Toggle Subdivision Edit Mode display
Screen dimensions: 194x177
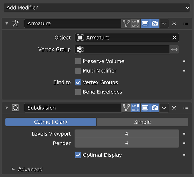(x=136, y=108)
